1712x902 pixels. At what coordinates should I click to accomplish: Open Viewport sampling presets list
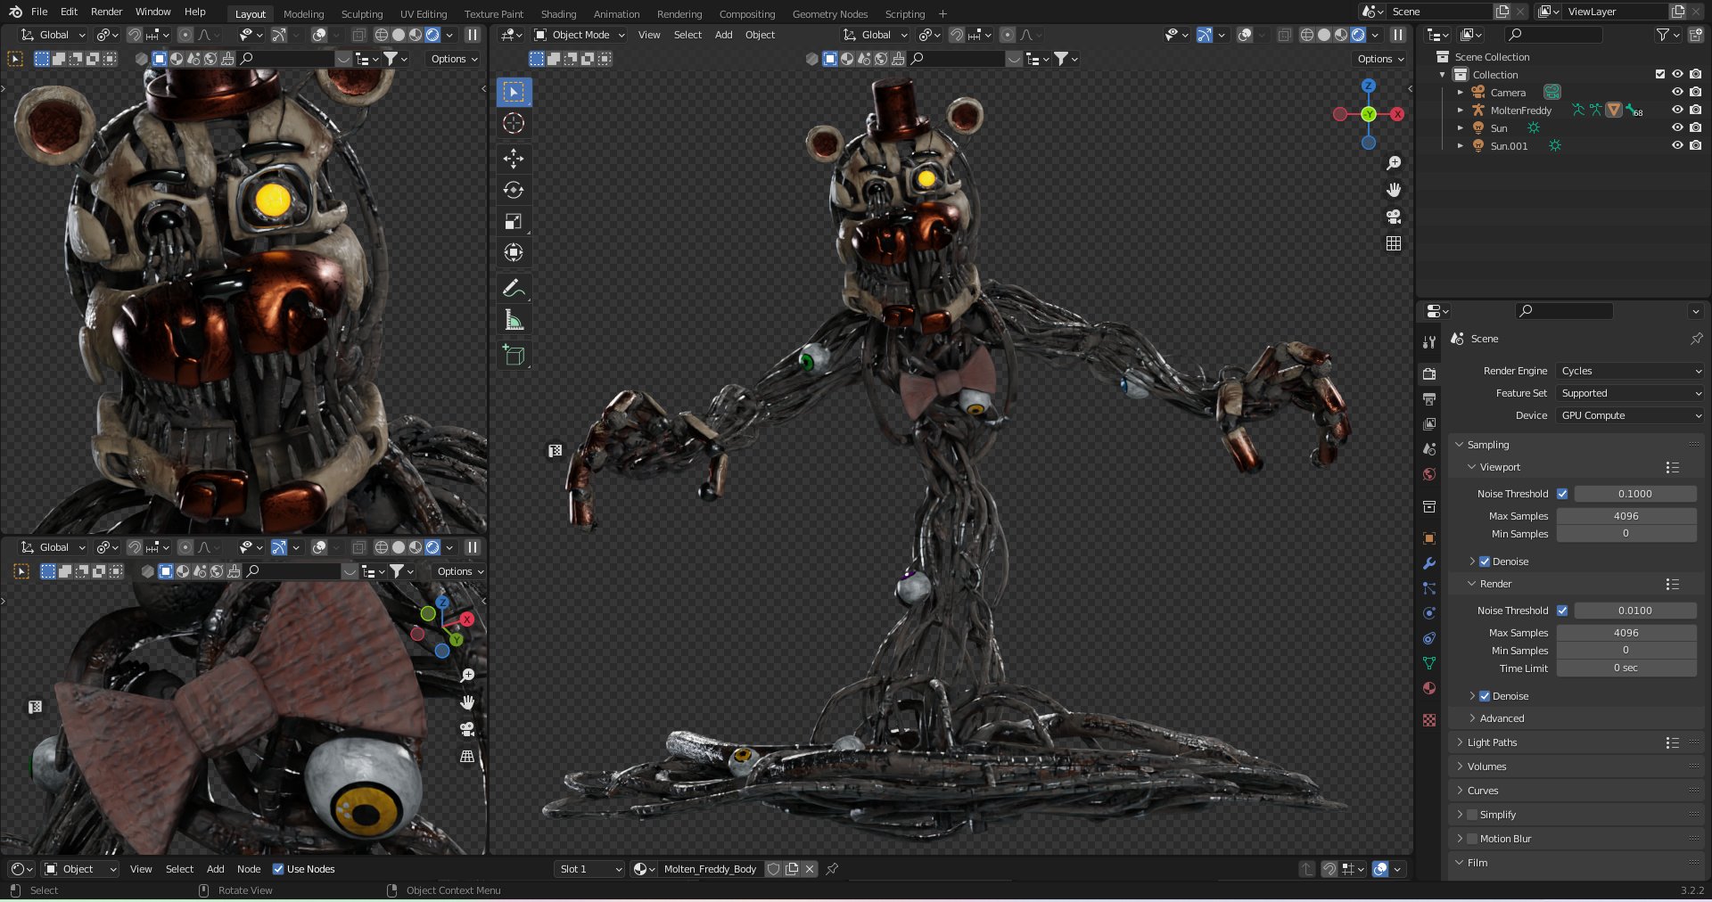(x=1672, y=467)
